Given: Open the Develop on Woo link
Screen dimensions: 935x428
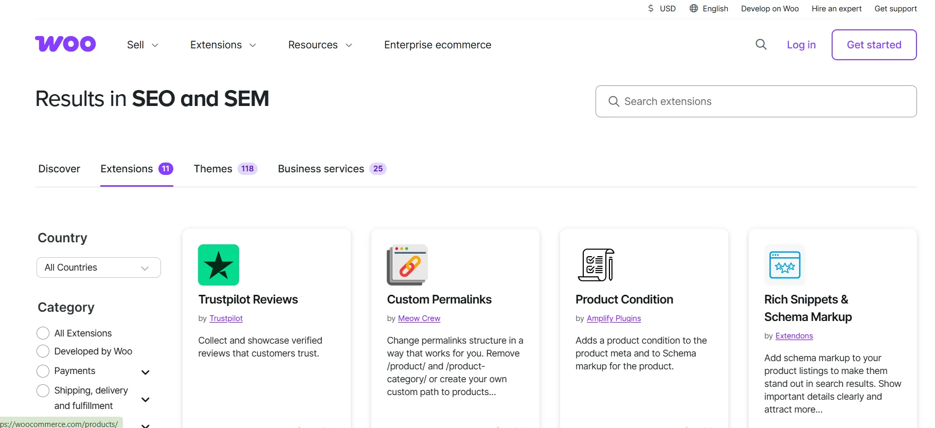Looking at the screenshot, I should point(770,8).
